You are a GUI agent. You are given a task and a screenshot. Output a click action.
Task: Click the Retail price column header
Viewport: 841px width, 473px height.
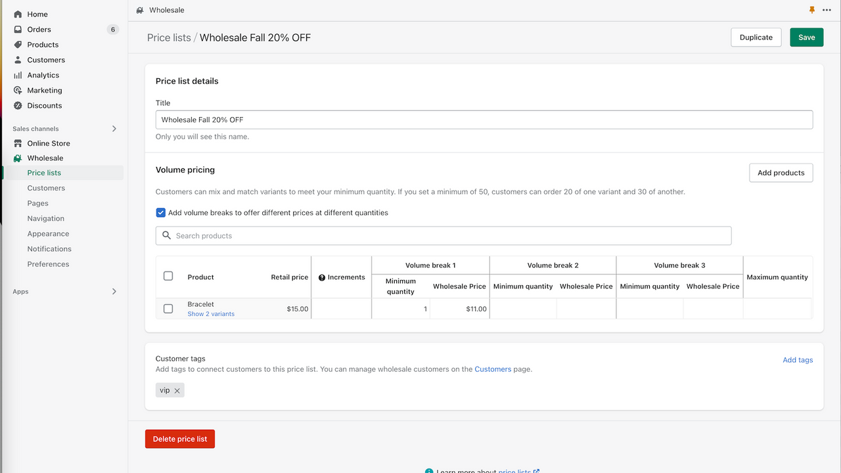[290, 277]
